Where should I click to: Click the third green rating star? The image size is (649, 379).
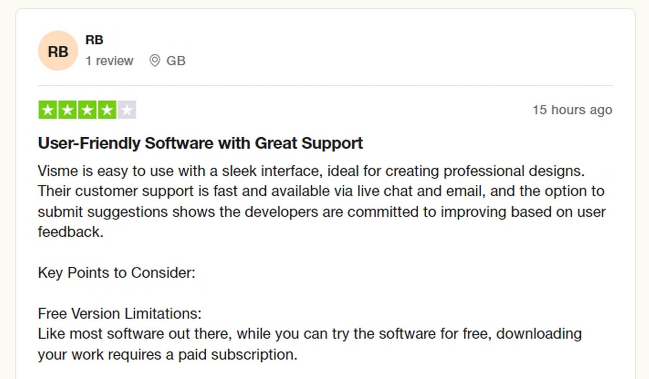point(87,110)
